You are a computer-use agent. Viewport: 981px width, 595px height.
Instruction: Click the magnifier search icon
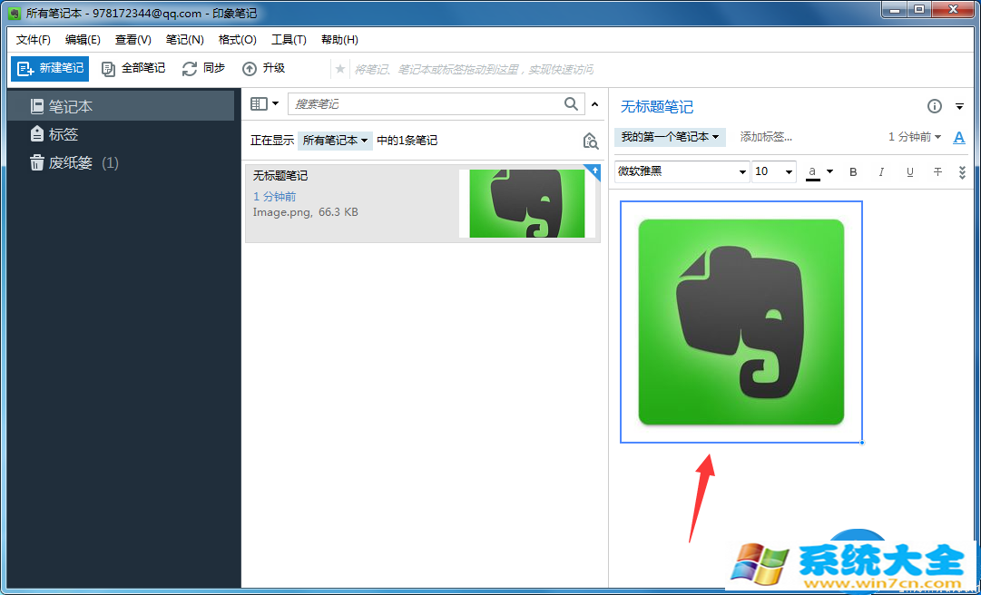tap(571, 103)
